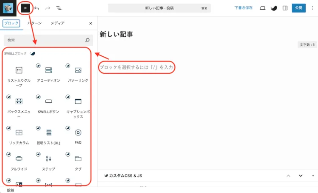Viewport: 318px width, 193px height.
Task: Save draft with 下書き保存
Action: click(x=243, y=8)
